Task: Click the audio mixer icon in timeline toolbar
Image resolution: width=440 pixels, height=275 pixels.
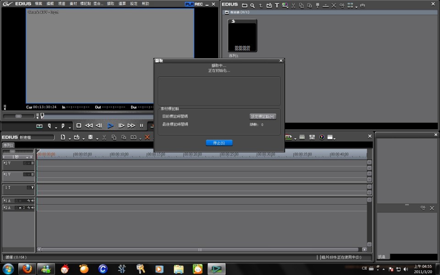Action: pyautogui.click(x=312, y=137)
